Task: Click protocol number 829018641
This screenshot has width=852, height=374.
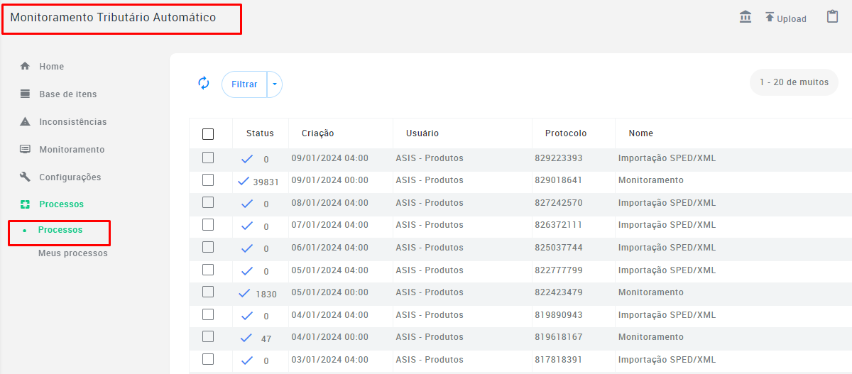Action: pyautogui.click(x=558, y=180)
